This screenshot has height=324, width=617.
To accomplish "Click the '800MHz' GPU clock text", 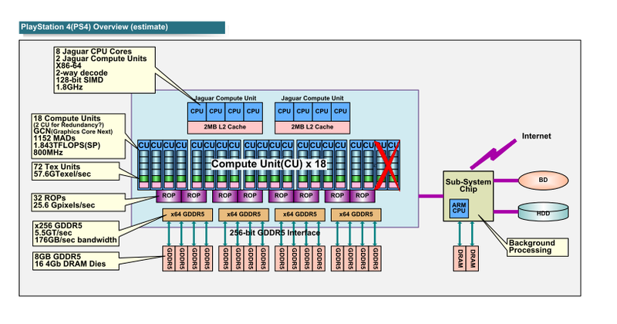I will click(48, 152).
